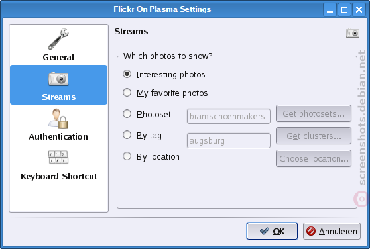Screen dimensions: 370x249
Task: Click the red cancel icon on Annuleren
Action: (311, 231)
